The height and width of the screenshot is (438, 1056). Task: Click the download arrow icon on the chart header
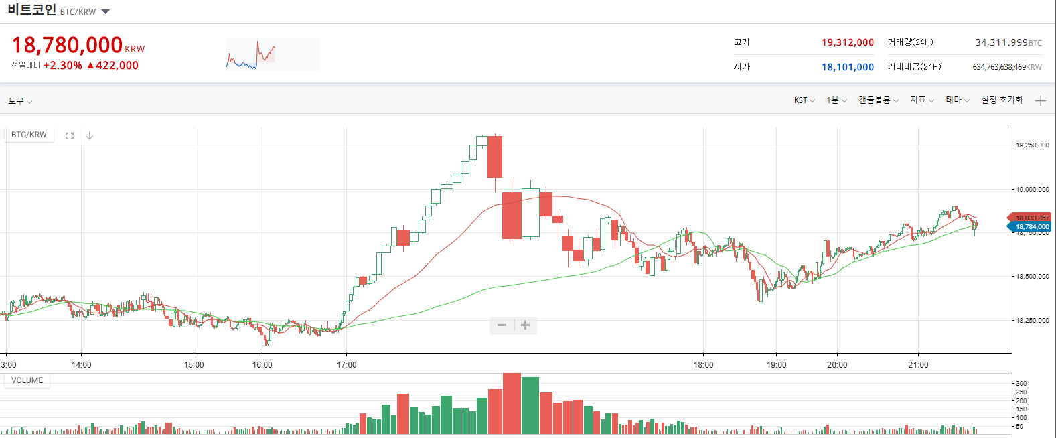(x=89, y=135)
